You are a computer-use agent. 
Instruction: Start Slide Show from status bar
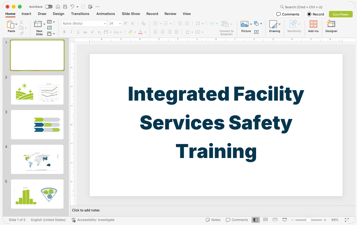tap(285, 220)
